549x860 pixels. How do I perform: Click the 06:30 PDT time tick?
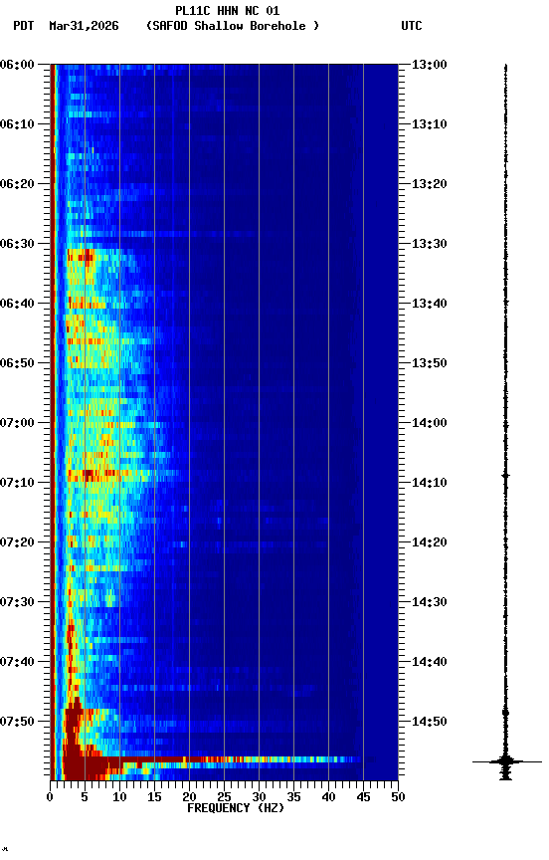pos(17,244)
